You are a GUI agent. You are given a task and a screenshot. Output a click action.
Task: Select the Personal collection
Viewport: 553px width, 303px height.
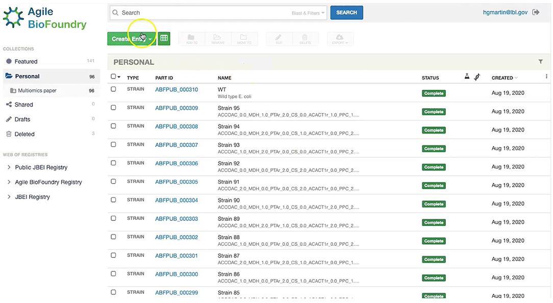click(52, 76)
